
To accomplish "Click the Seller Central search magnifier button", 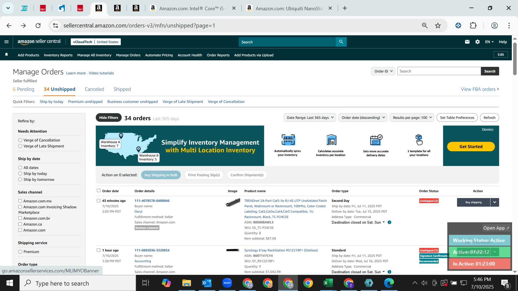I will click(341, 42).
